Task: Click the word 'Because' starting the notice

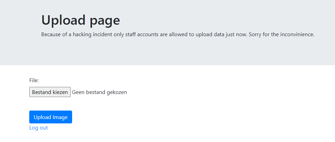Action: (x=51, y=34)
